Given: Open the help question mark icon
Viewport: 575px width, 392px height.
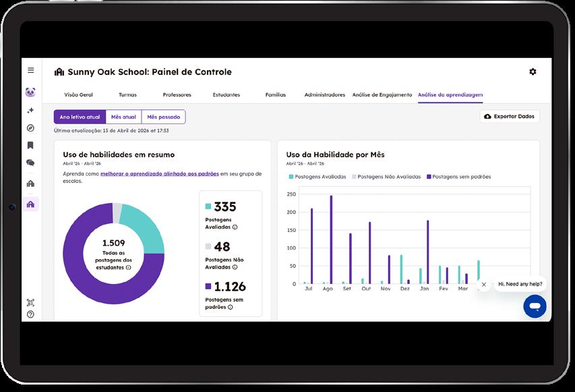Looking at the screenshot, I should (30, 314).
